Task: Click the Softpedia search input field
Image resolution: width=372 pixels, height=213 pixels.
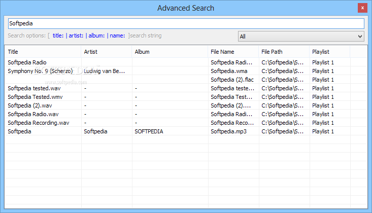Action: coord(186,23)
